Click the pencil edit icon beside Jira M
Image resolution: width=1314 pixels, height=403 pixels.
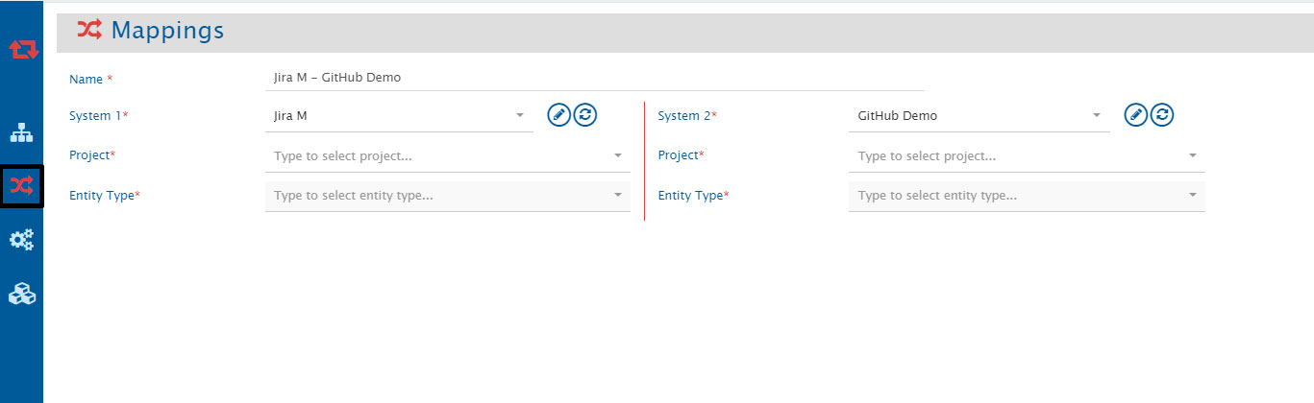coord(558,115)
